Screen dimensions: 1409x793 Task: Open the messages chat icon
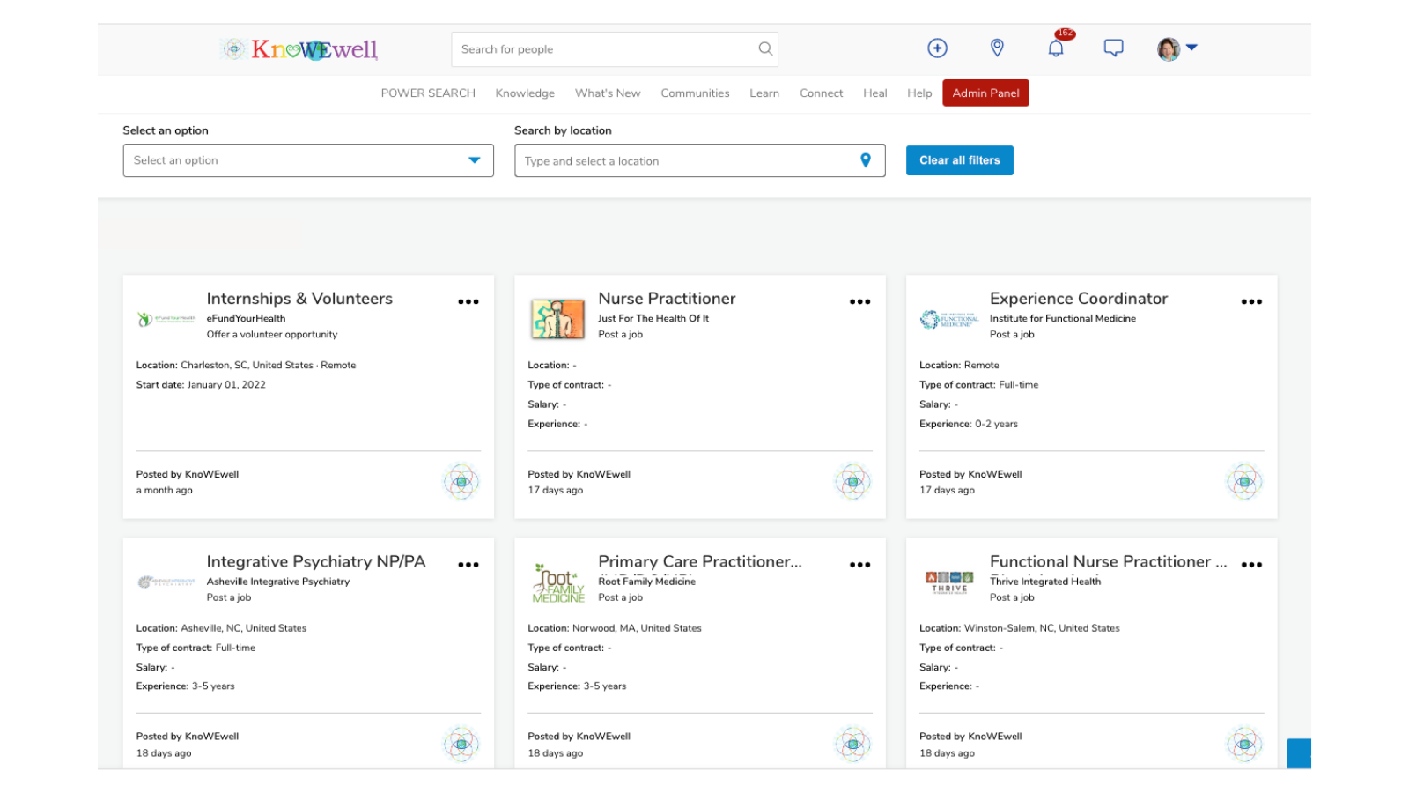click(1113, 48)
